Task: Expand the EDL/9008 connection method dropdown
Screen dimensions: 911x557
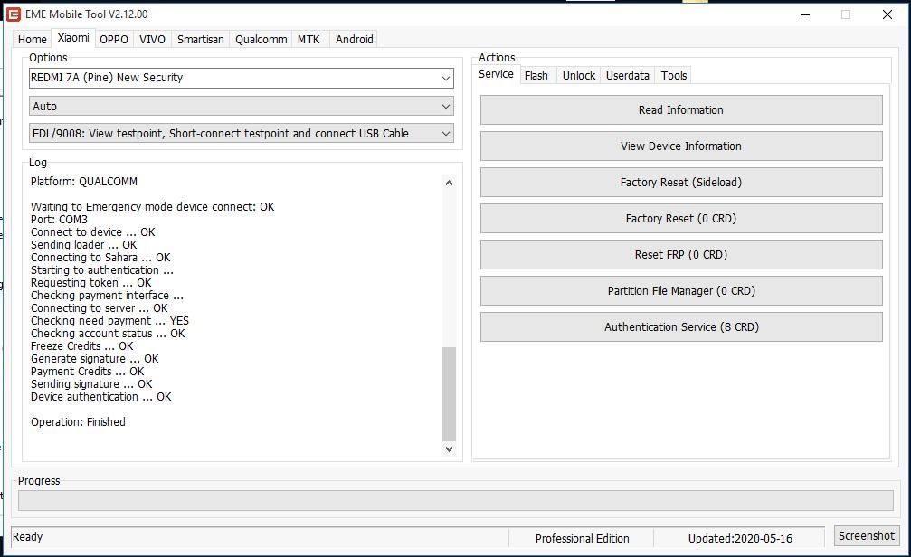Action: [x=242, y=134]
